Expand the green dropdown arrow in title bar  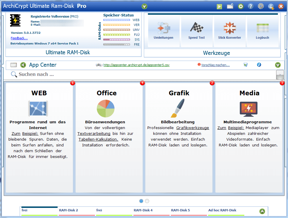(144, 7)
